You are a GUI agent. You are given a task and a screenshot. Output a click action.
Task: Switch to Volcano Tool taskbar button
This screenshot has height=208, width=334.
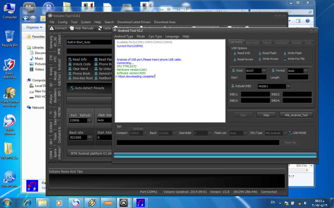124,203
